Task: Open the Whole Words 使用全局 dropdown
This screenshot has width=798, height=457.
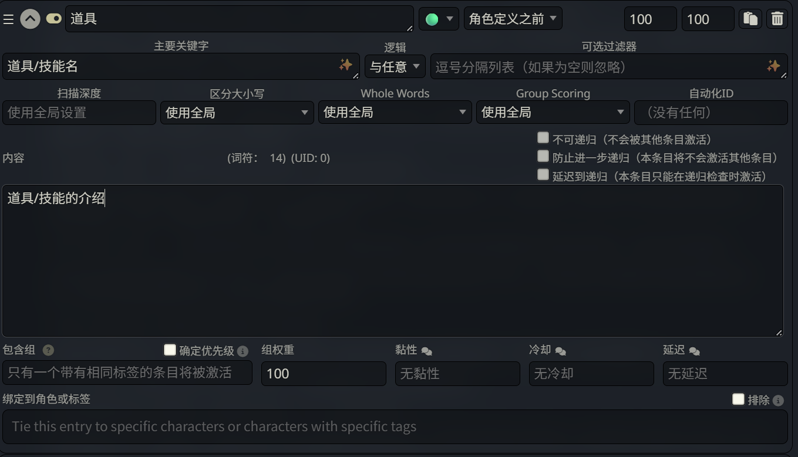Action: (395, 111)
